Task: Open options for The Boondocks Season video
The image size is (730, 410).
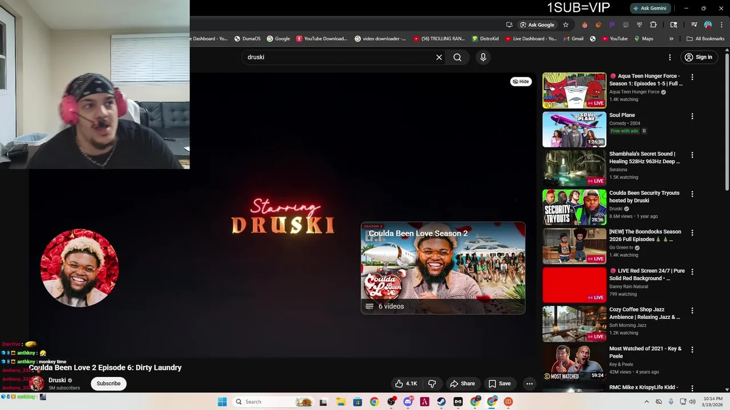Action: pyautogui.click(x=692, y=233)
